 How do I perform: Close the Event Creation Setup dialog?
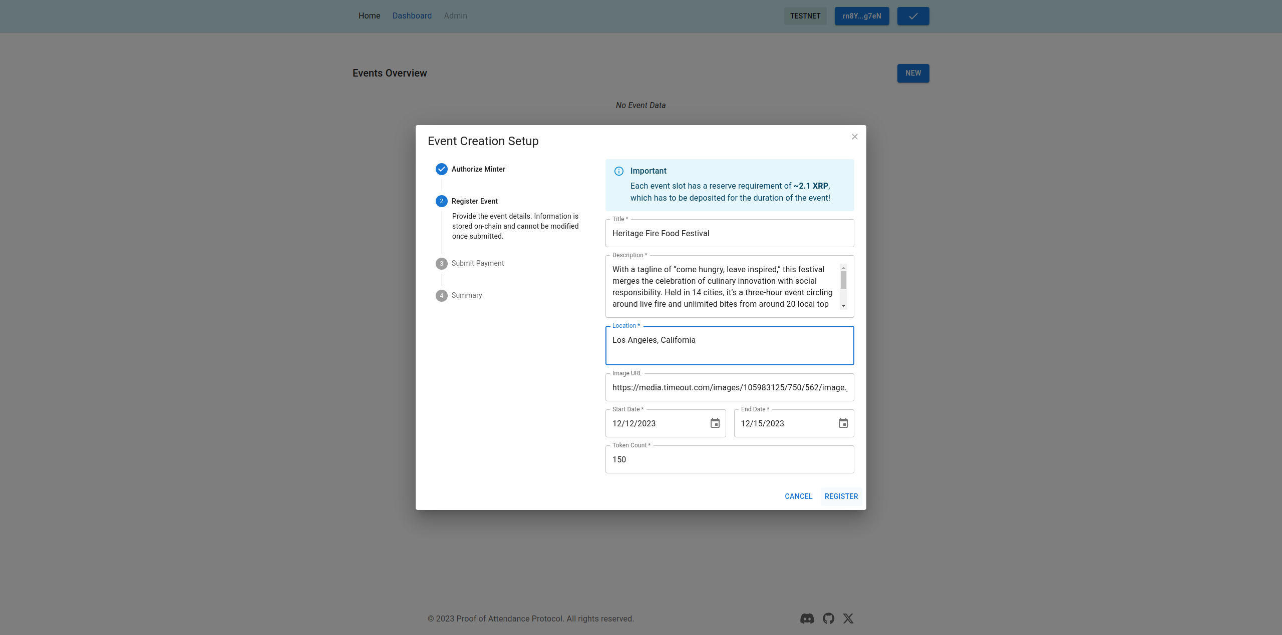pos(855,137)
